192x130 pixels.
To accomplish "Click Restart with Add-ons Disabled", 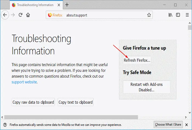I will (146, 87).
